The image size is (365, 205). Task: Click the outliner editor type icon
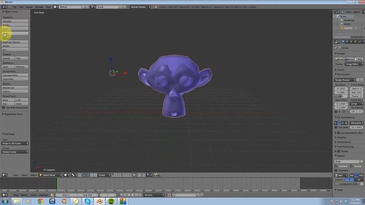click(x=336, y=12)
